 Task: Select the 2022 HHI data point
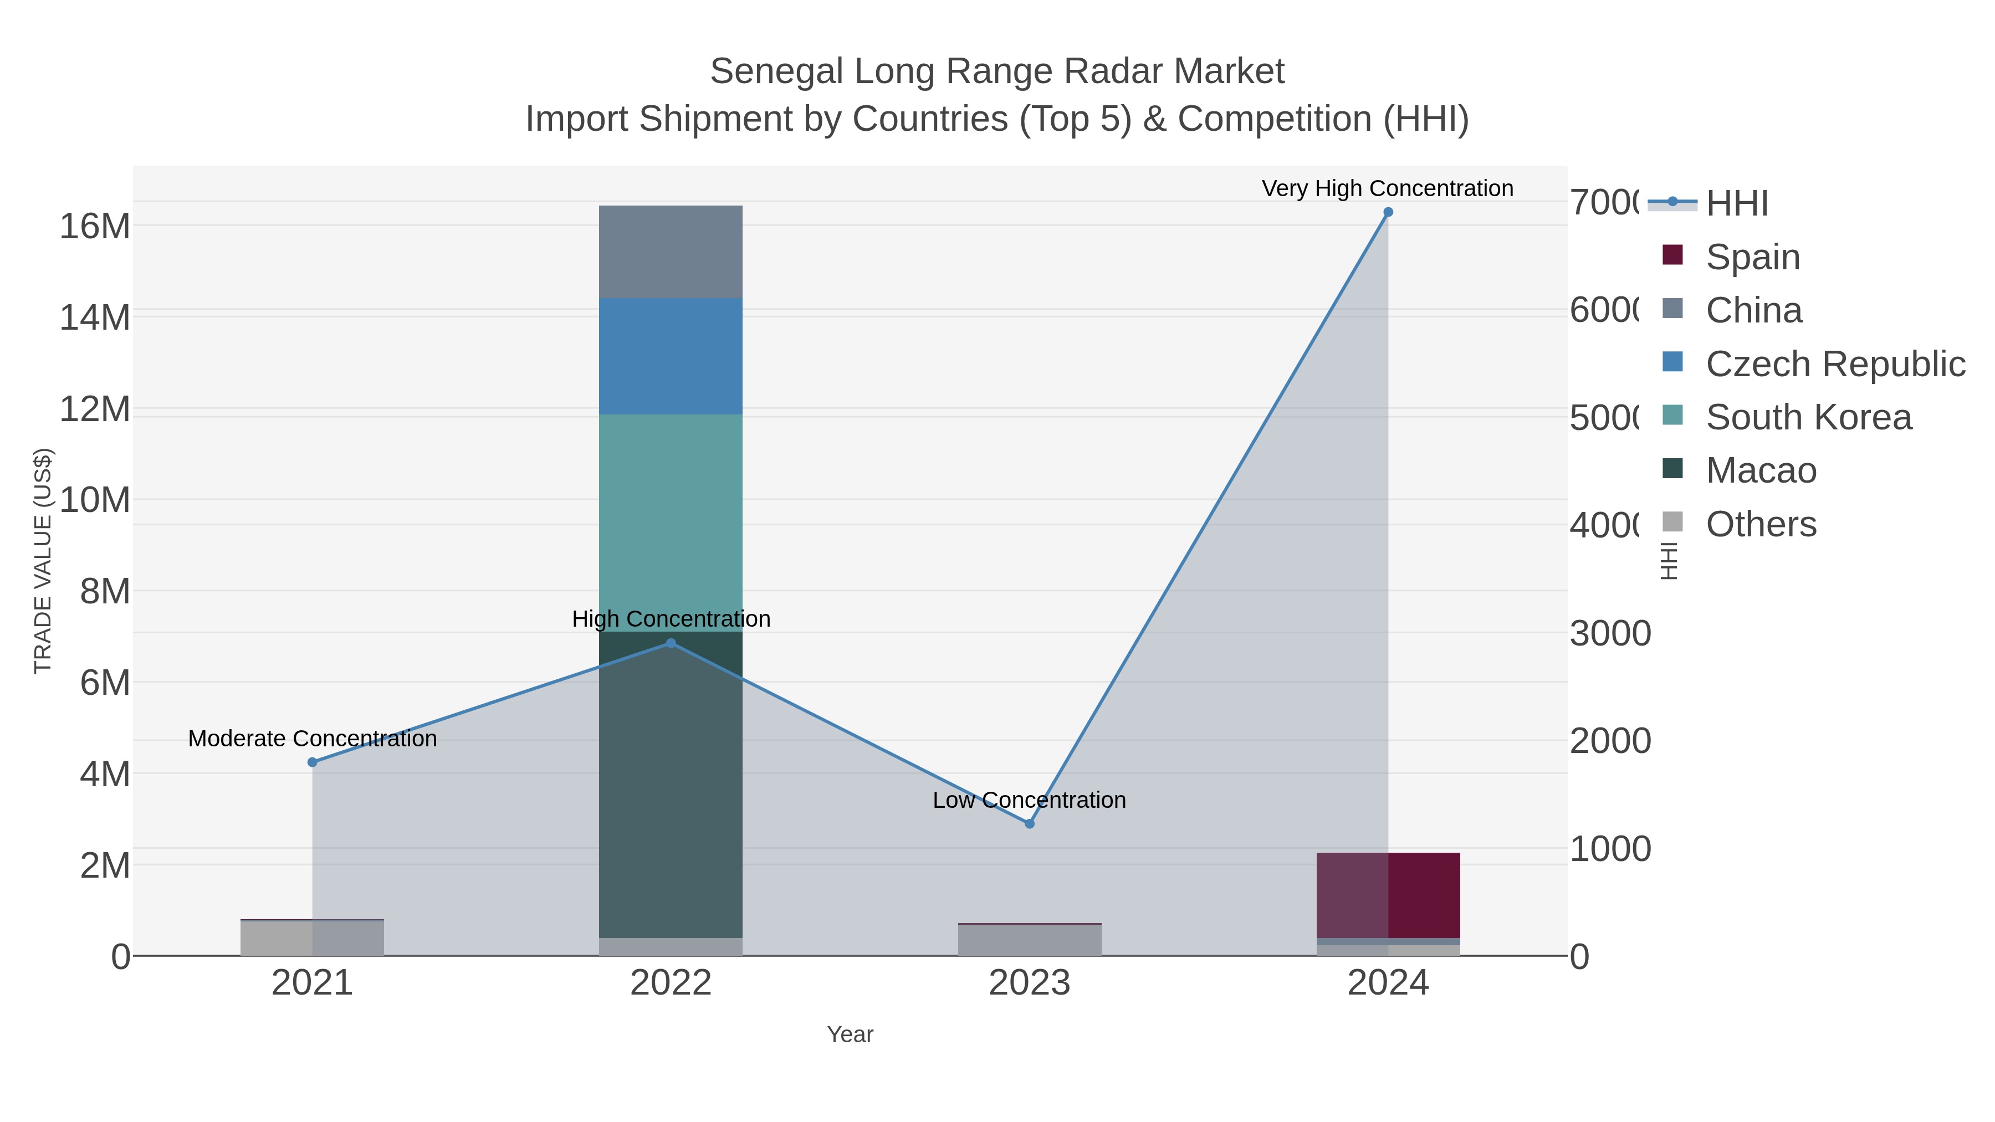tap(671, 643)
